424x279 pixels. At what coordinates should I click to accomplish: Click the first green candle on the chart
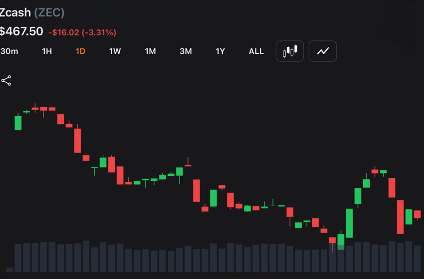point(18,123)
